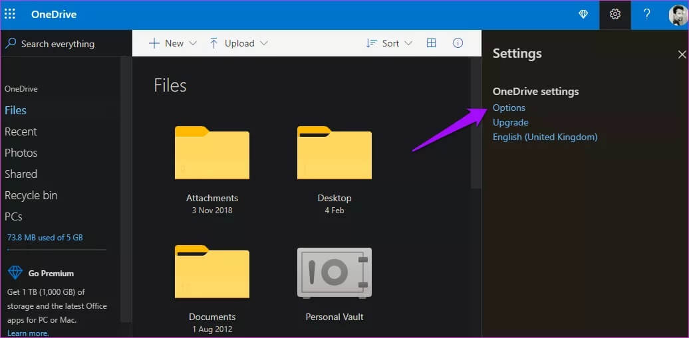Go to Photos in sidebar
This screenshot has height=338, width=689.
21,153
